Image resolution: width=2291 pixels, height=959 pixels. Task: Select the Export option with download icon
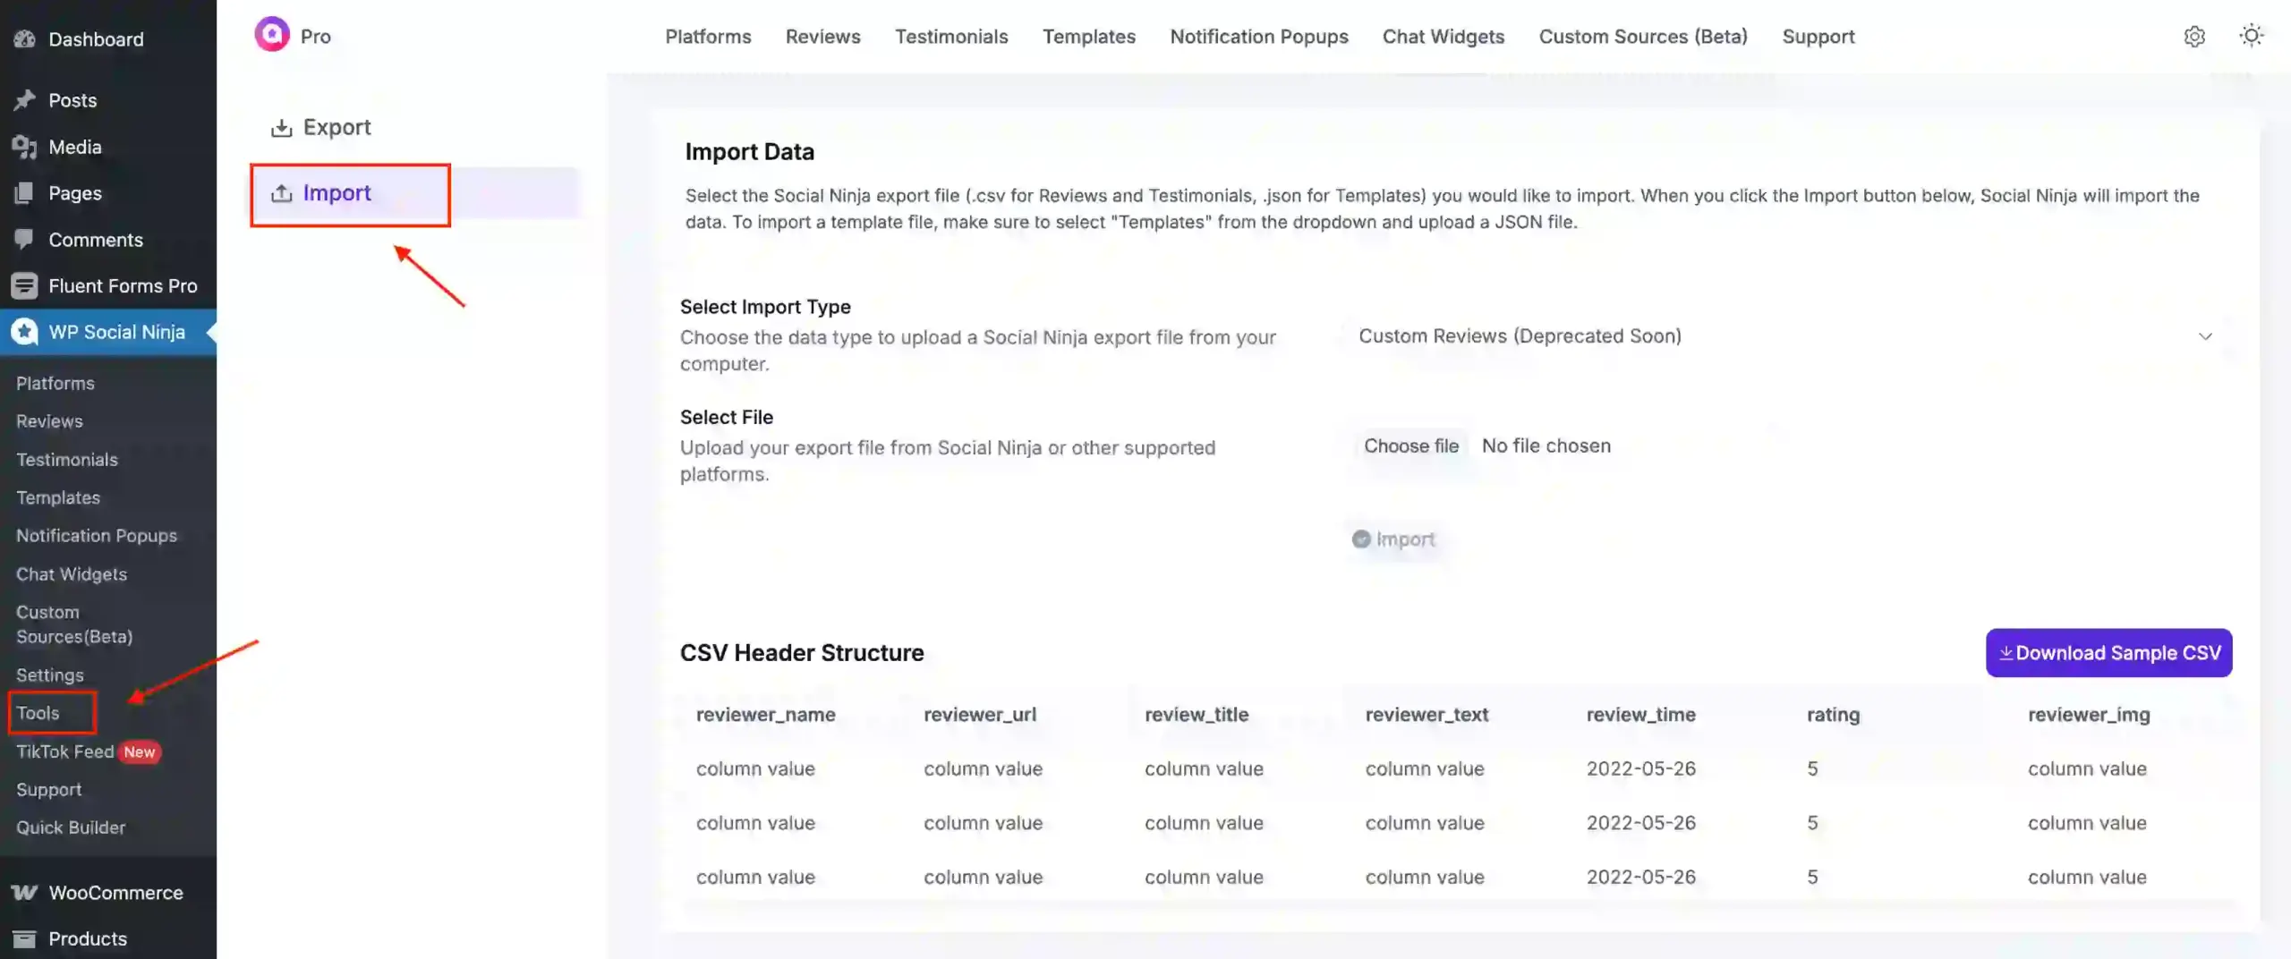[x=337, y=126]
